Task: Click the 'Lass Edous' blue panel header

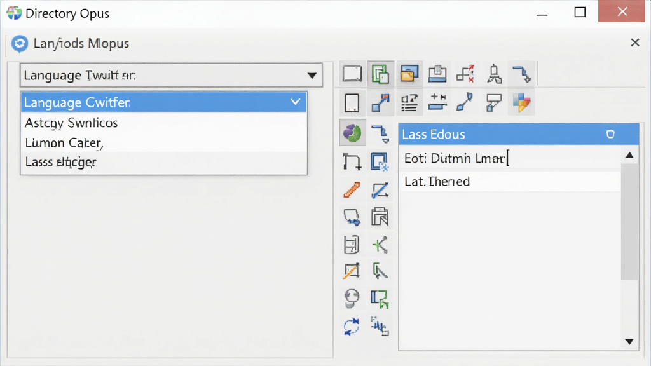Action: coord(519,134)
